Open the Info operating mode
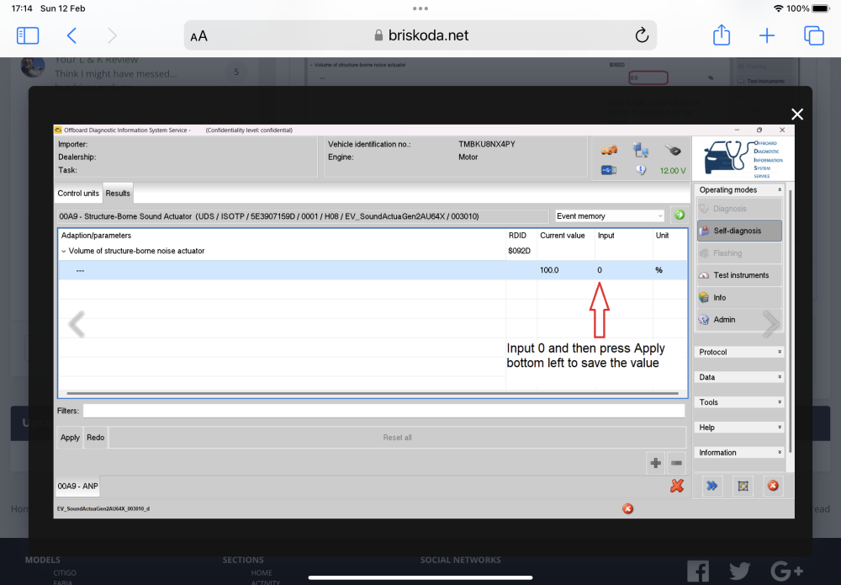The image size is (841, 585). coord(739,297)
